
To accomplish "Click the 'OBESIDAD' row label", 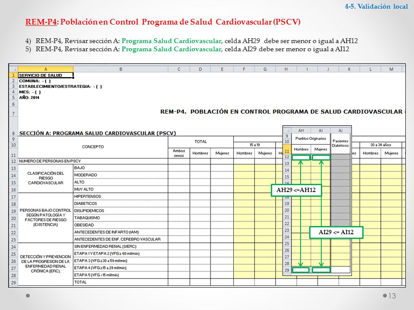I will pyautogui.click(x=121, y=225).
